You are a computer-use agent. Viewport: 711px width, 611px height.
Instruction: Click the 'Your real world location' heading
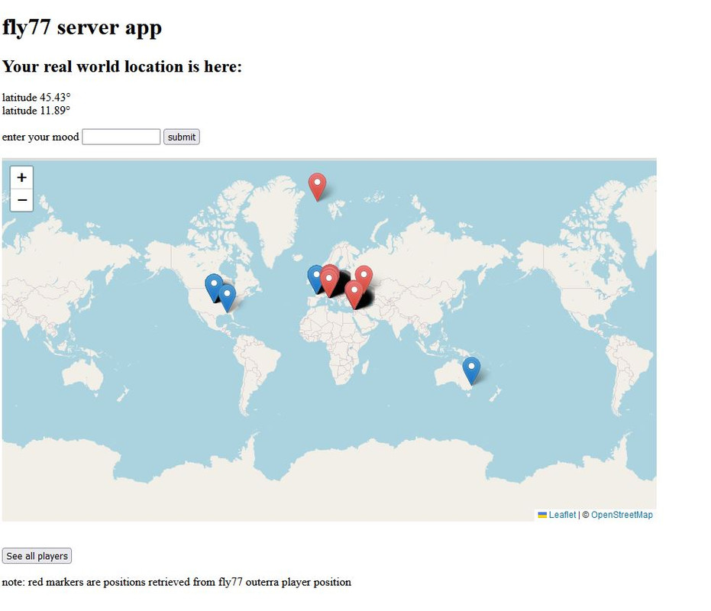122,66
